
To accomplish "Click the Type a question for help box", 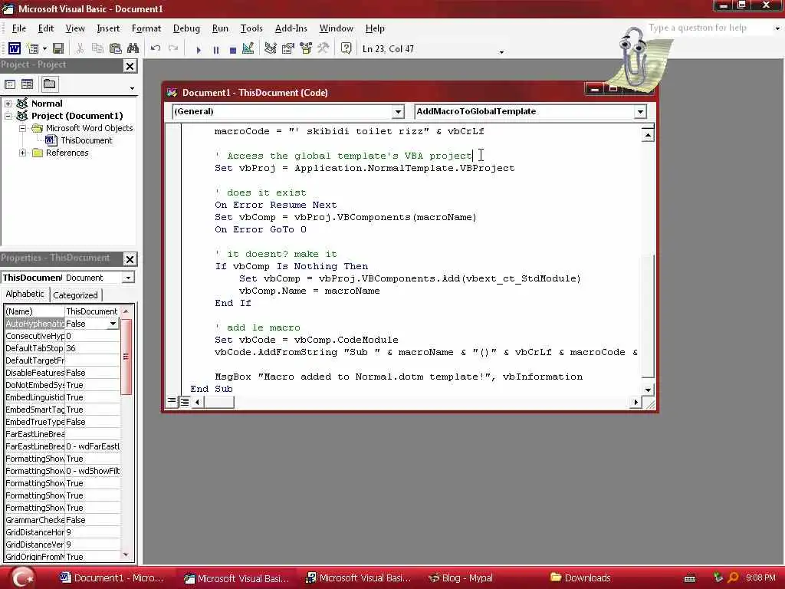I will pyautogui.click(x=708, y=28).
